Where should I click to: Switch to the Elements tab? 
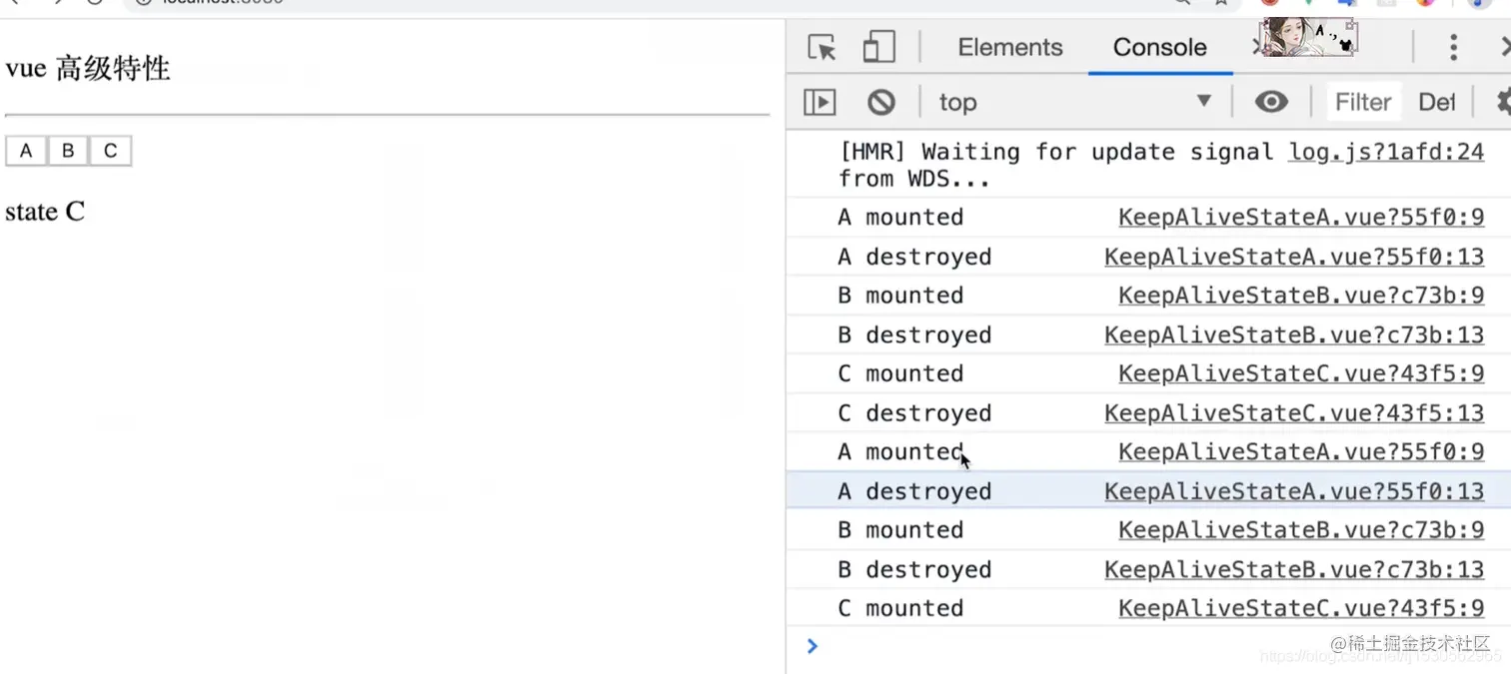point(1009,47)
